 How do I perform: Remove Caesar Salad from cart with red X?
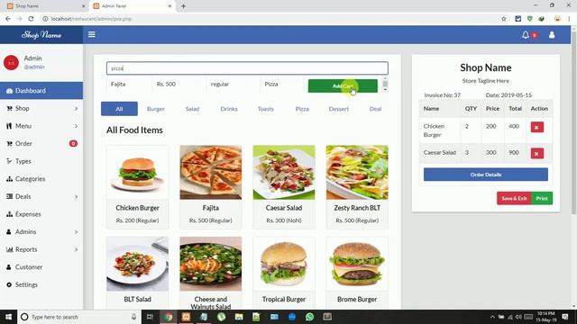[537, 153]
